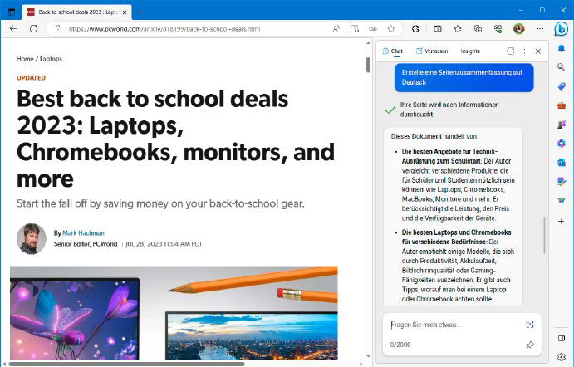View site information lock icon
The height and width of the screenshot is (367, 574).
coord(58,28)
